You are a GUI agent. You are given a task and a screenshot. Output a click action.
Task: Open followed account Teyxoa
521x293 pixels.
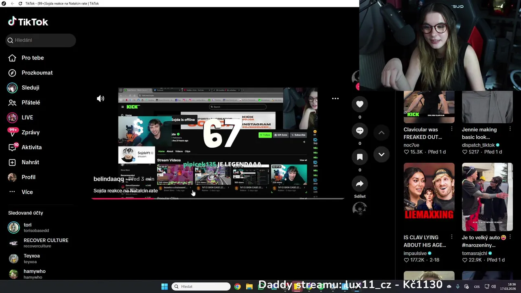pyautogui.click(x=24, y=258)
